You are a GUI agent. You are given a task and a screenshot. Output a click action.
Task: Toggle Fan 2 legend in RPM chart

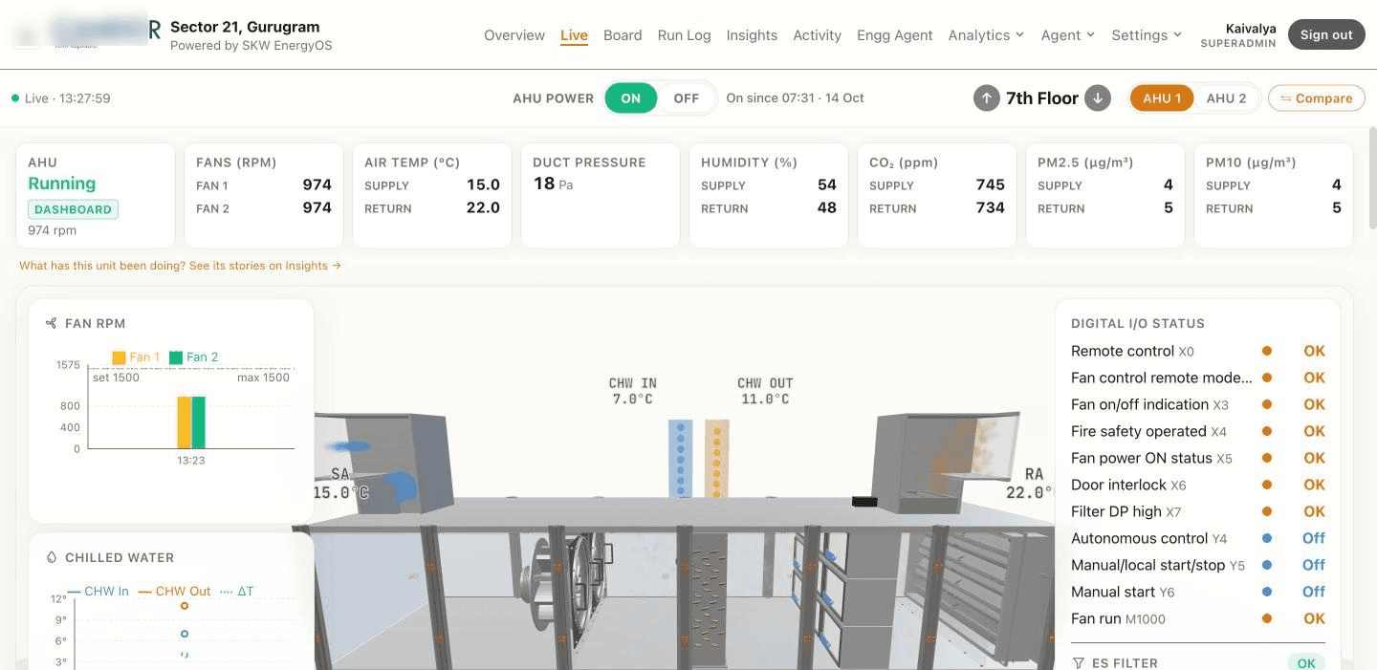point(194,357)
